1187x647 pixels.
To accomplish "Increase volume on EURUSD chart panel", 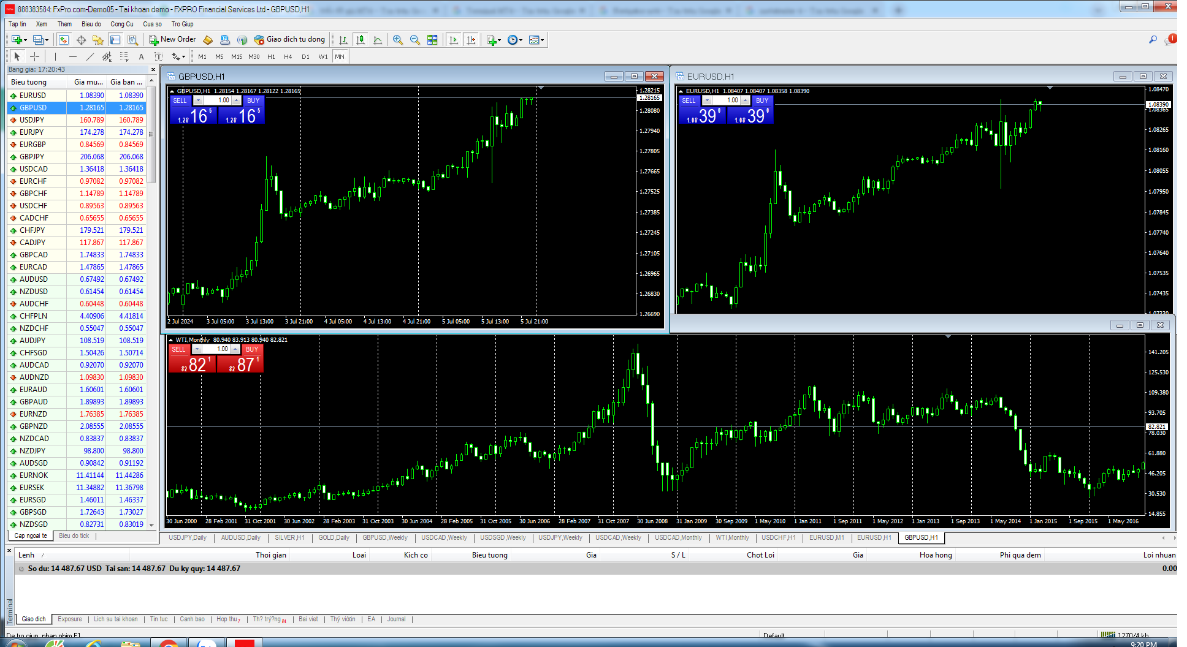I will click(x=746, y=100).
